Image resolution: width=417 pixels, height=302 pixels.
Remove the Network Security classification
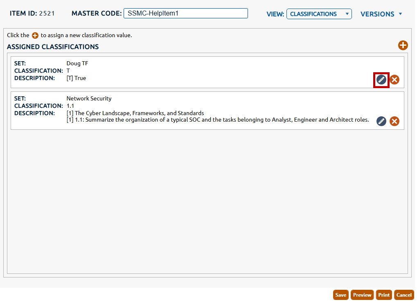[x=394, y=121]
